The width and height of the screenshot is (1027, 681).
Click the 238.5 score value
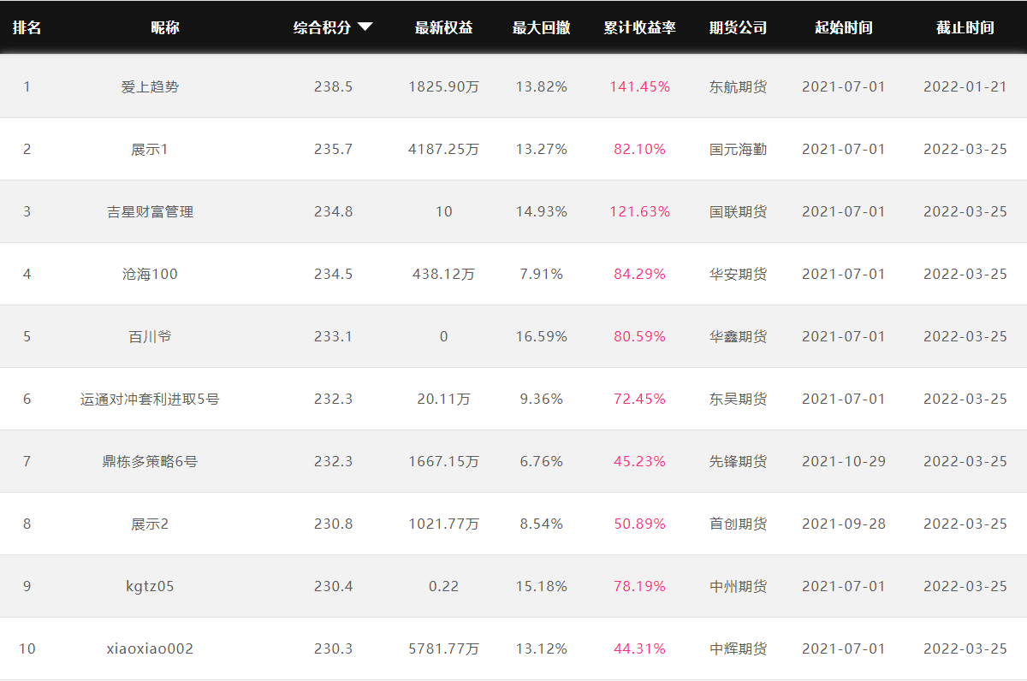[x=333, y=86]
